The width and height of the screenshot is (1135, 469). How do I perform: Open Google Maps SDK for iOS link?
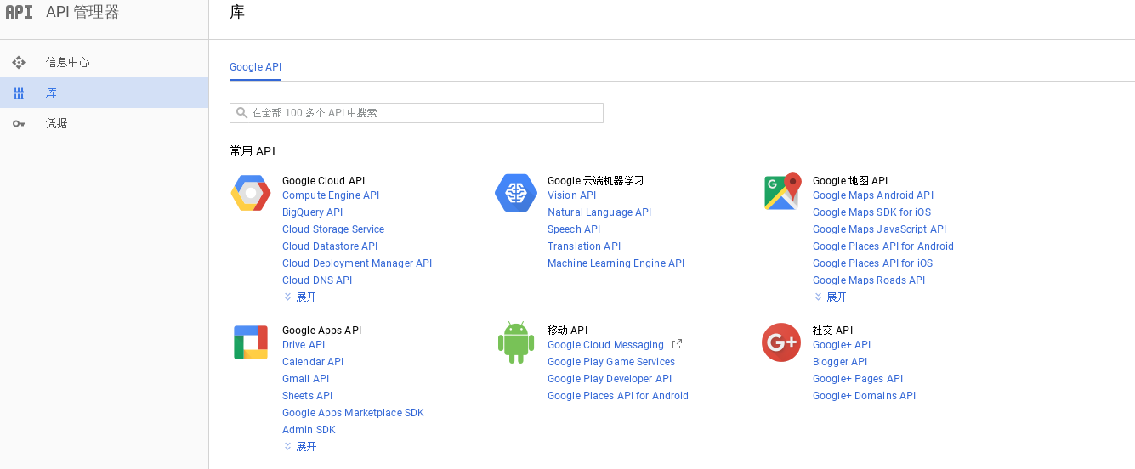[871, 212]
